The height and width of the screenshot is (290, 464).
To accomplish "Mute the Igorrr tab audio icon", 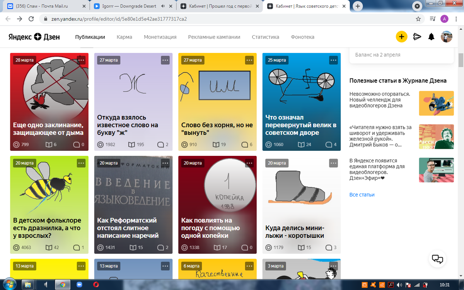I will 163,6.
